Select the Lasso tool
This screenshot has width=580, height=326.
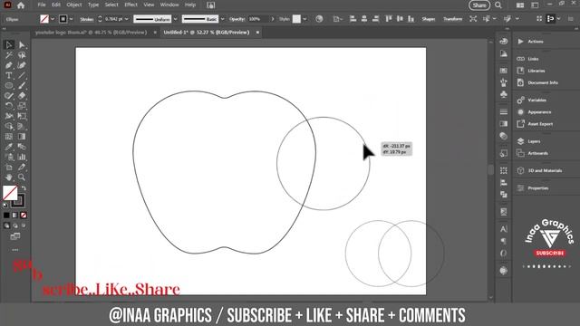coord(22,55)
